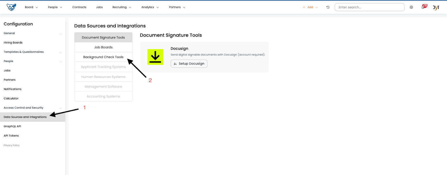The image size is (447, 175).
Task: Expand the General section in sidebar
Action: coord(32,33)
